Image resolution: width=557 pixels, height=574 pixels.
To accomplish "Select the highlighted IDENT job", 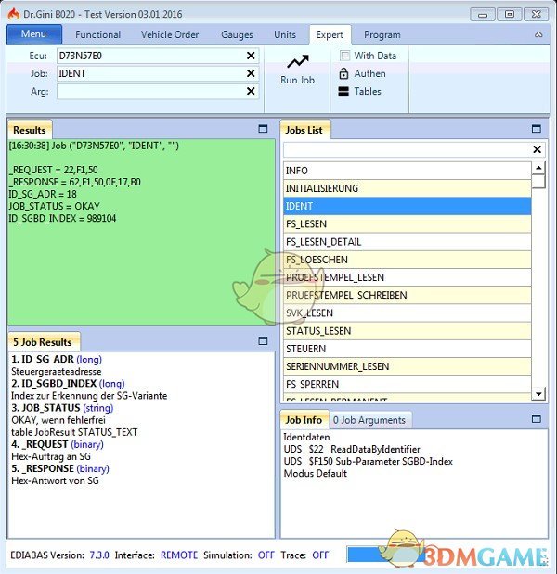I will point(408,206).
